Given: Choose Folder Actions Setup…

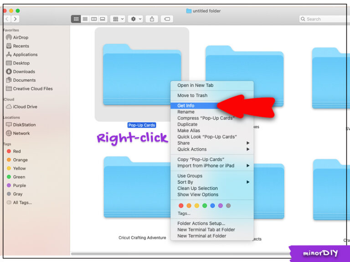Looking at the screenshot, I should pos(212,223).
